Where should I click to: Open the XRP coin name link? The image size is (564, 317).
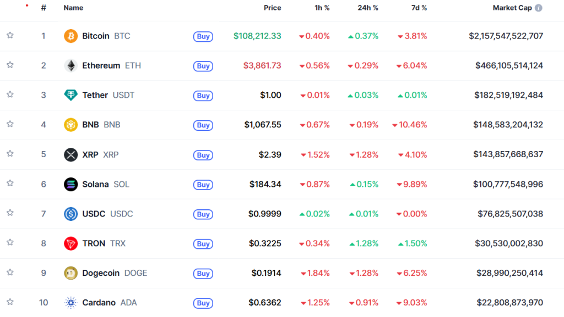(90, 155)
